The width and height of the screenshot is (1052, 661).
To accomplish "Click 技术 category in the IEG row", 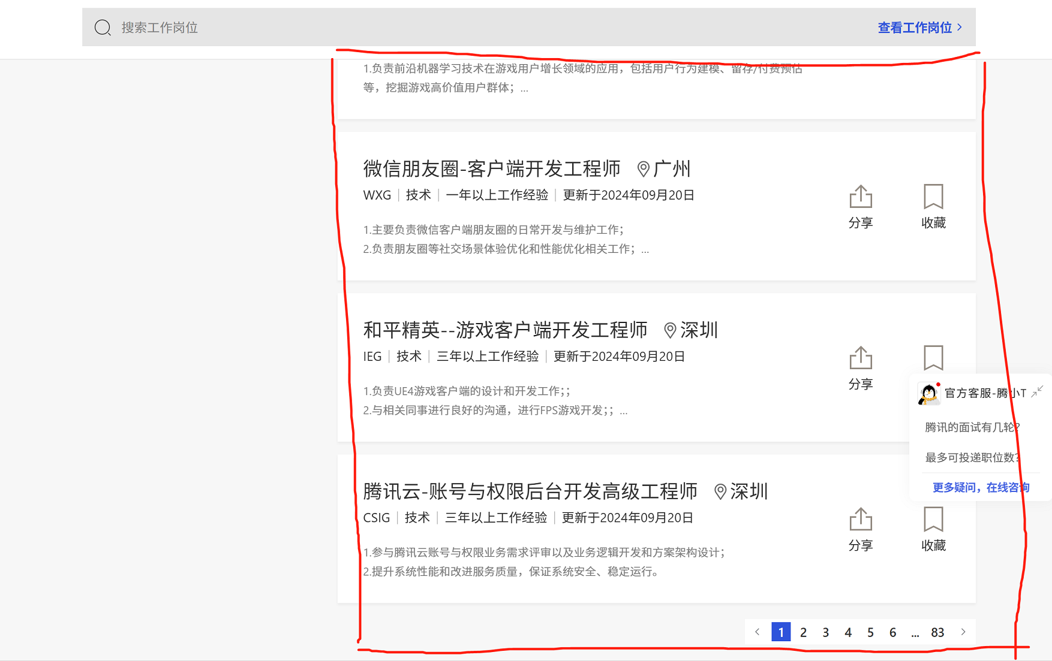I will 409,357.
